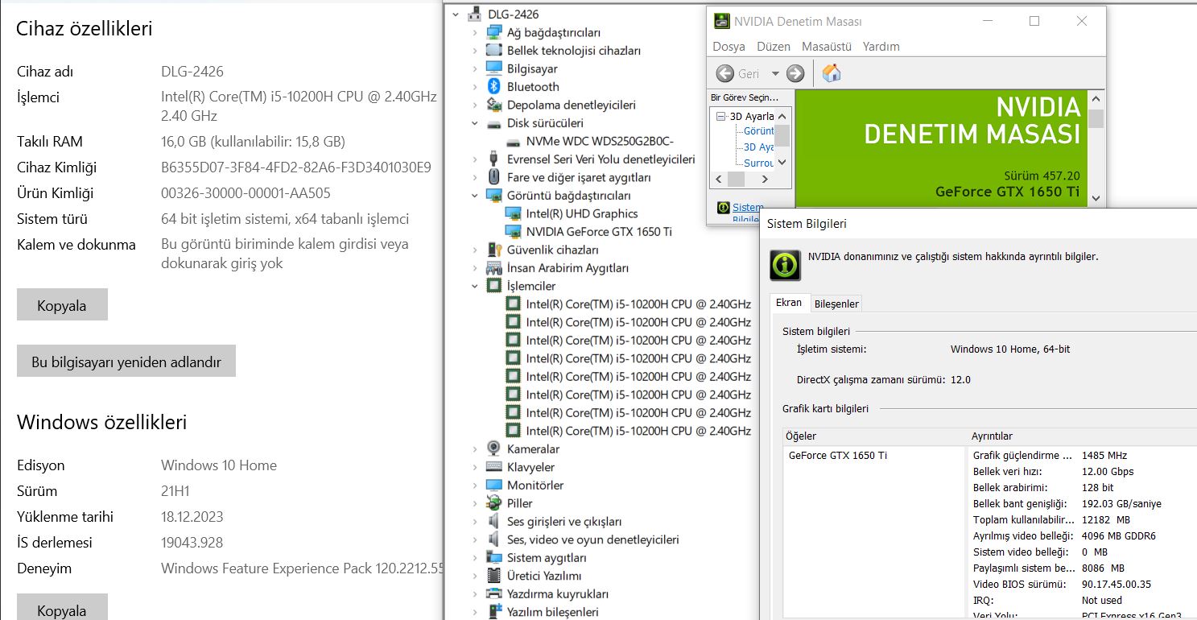Click the Piller battery icon

tap(493, 504)
